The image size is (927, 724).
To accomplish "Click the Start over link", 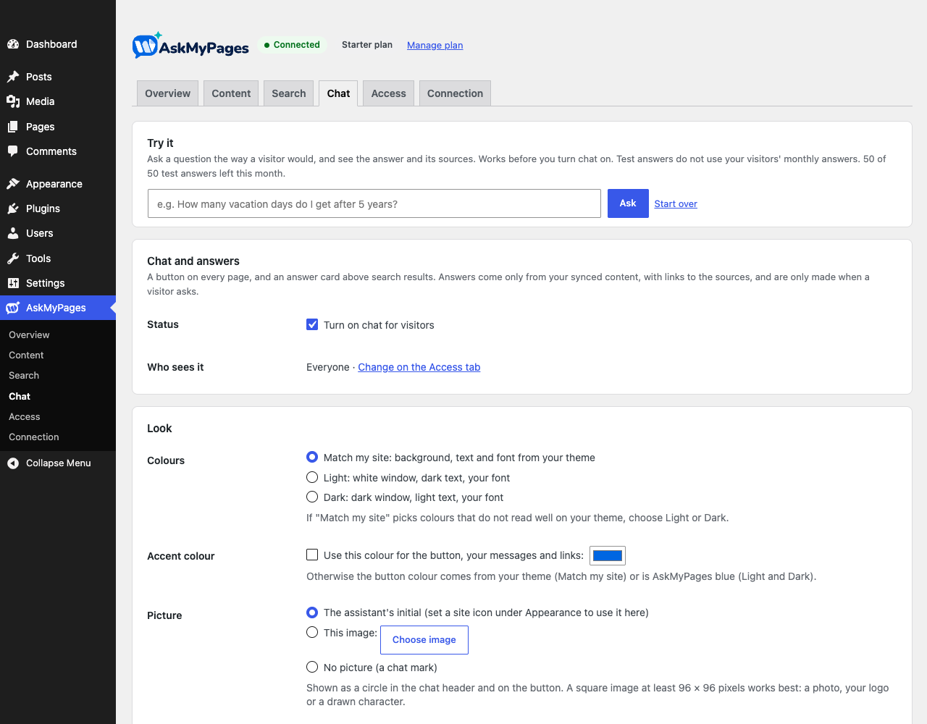I will click(676, 204).
